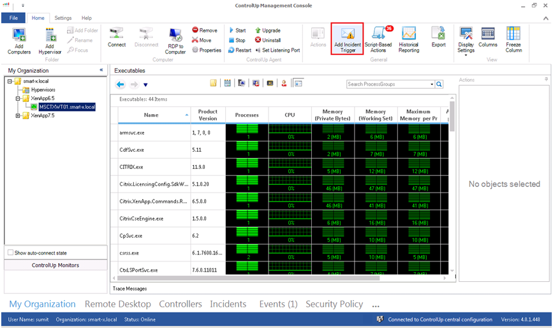553x329 pixels.
Task: Toggle Show auto-connect state checkbox
Action: tap(11, 252)
